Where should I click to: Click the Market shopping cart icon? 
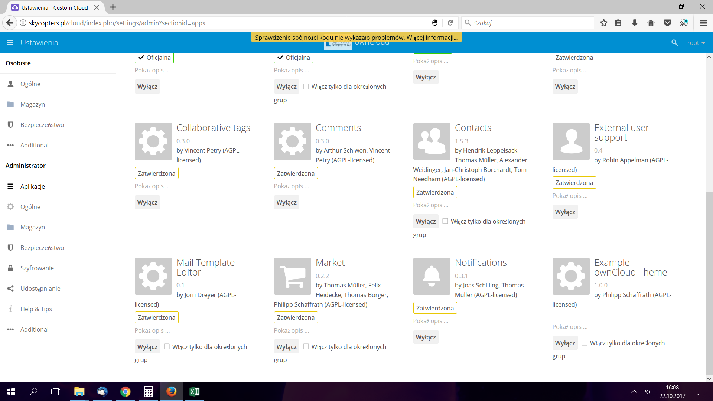point(293,276)
